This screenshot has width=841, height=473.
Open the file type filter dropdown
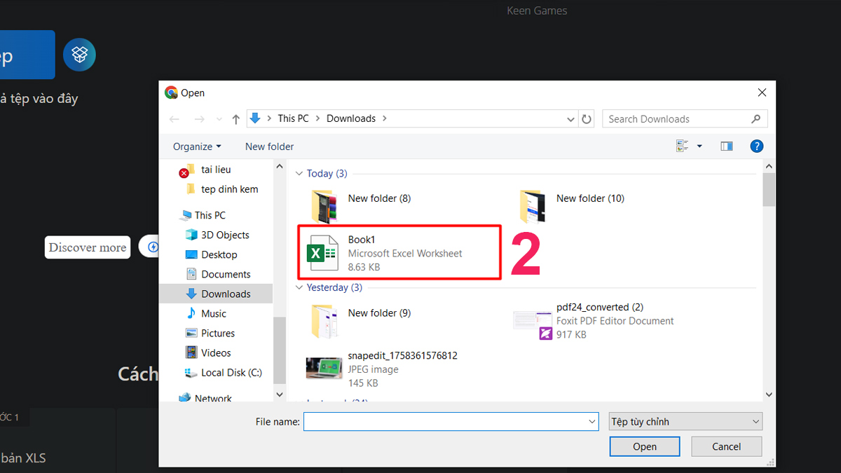(x=685, y=421)
